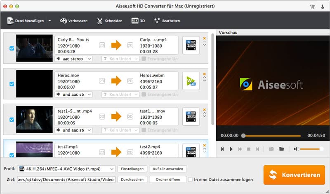Toggle Erzwungene Untertitel for test1-S...nt .mp4
The width and height of the screenshot is (330, 194).
coord(144,130)
